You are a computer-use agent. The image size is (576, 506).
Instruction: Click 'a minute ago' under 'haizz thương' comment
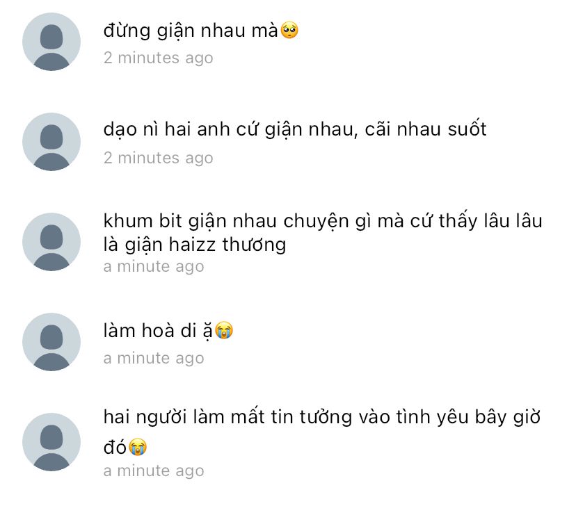154,267
